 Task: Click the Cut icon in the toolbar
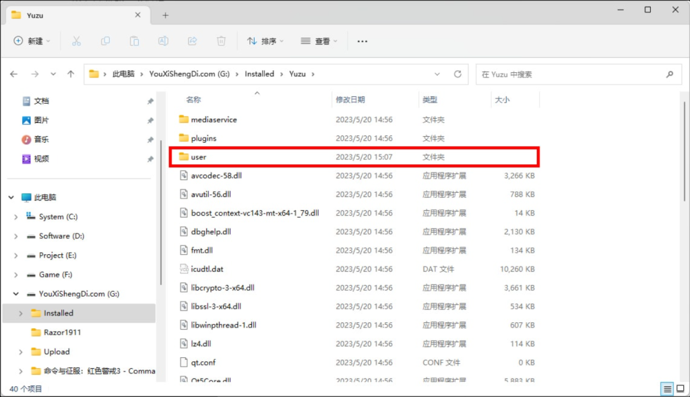click(x=76, y=41)
